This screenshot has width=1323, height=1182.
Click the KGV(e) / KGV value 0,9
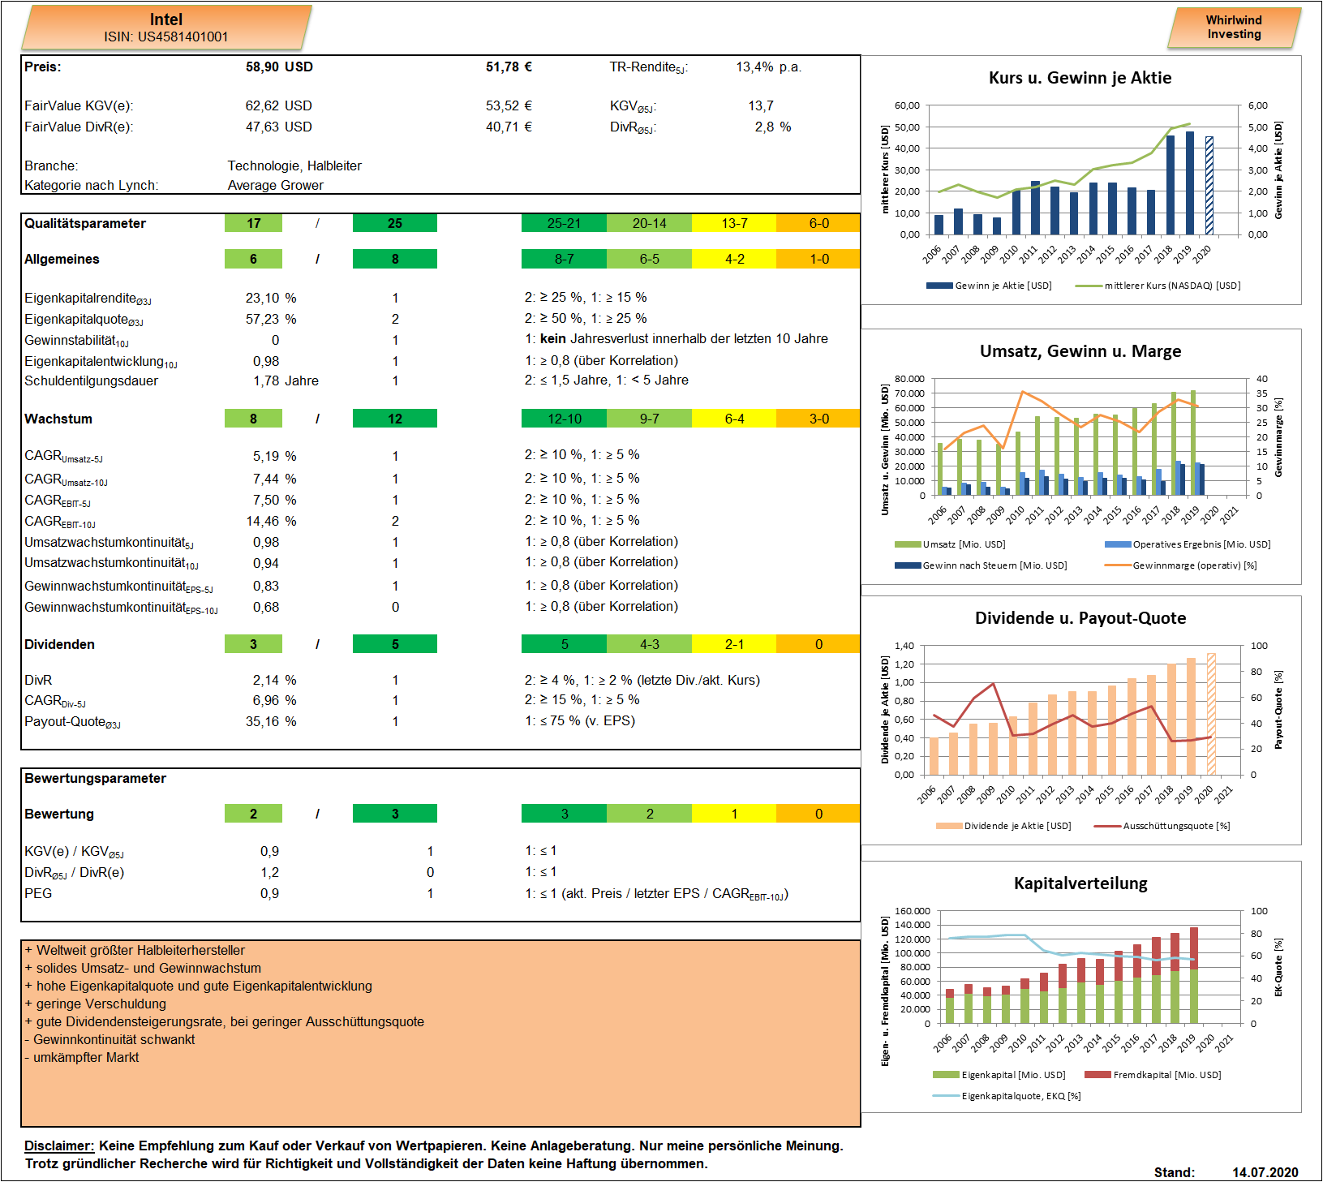[269, 851]
